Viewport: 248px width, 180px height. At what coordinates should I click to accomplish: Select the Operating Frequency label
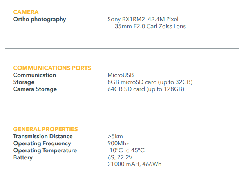(x=42, y=143)
